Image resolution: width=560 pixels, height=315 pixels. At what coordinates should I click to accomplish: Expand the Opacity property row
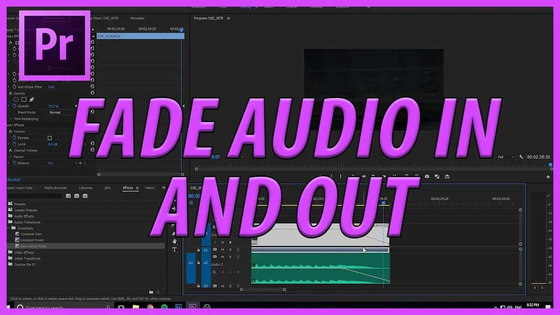pyautogui.click(x=8, y=106)
